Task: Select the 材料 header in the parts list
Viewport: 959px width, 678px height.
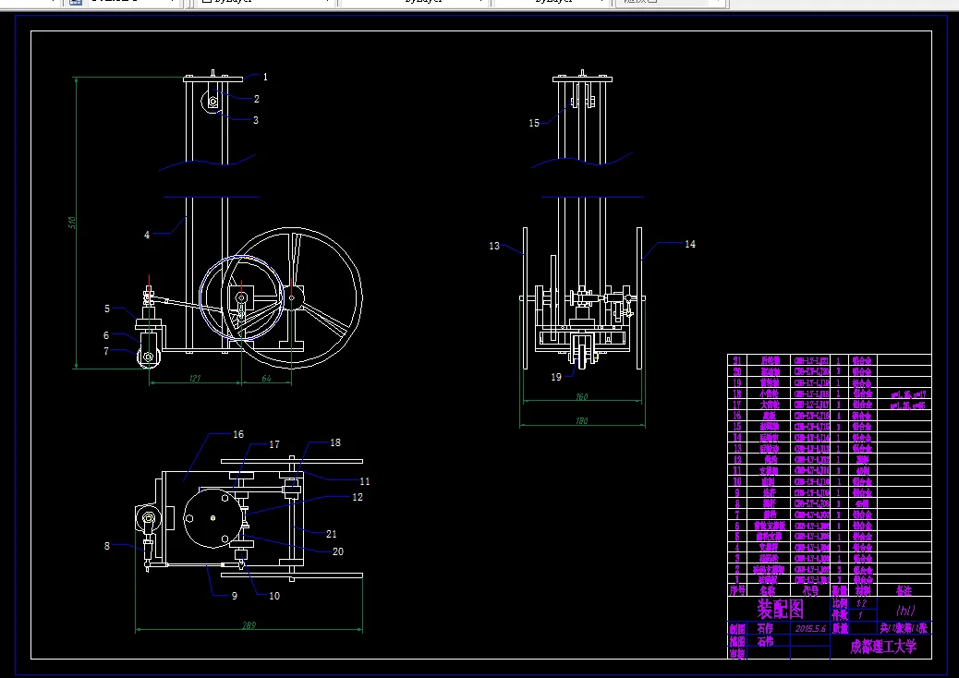Action: click(862, 590)
